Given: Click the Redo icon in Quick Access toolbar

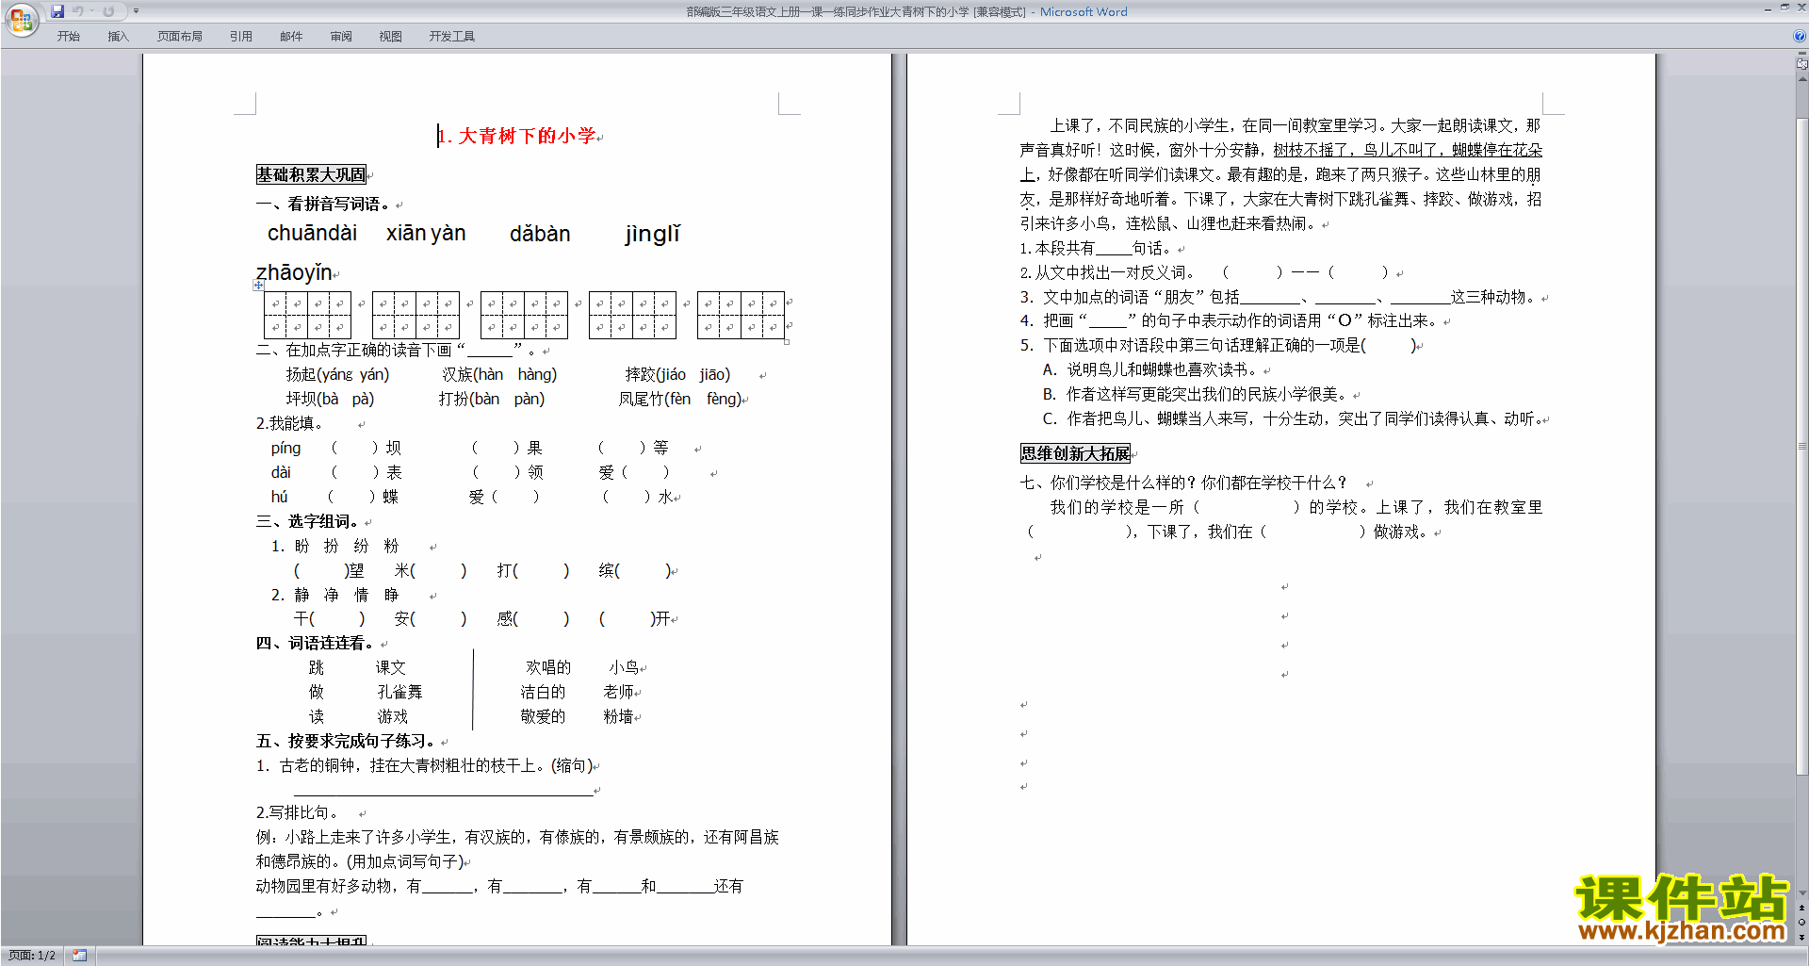Looking at the screenshot, I should pos(108,11).
